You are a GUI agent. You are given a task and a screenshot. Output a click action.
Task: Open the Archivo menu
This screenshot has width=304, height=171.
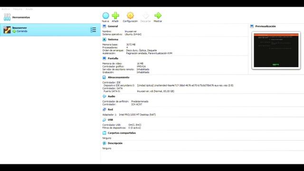click(5, 9)
